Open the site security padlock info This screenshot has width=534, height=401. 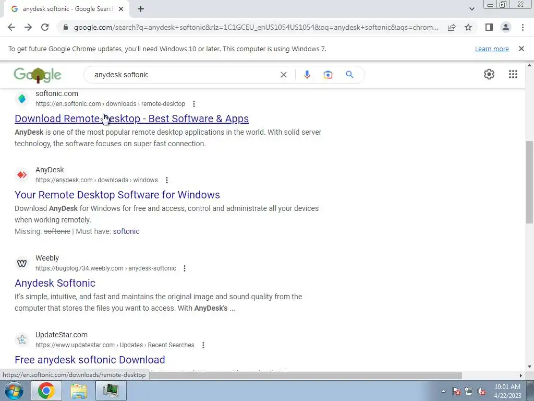click(x=66, y=27)
